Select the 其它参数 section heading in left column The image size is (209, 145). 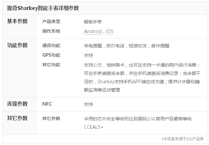click(x=17, y=118)
